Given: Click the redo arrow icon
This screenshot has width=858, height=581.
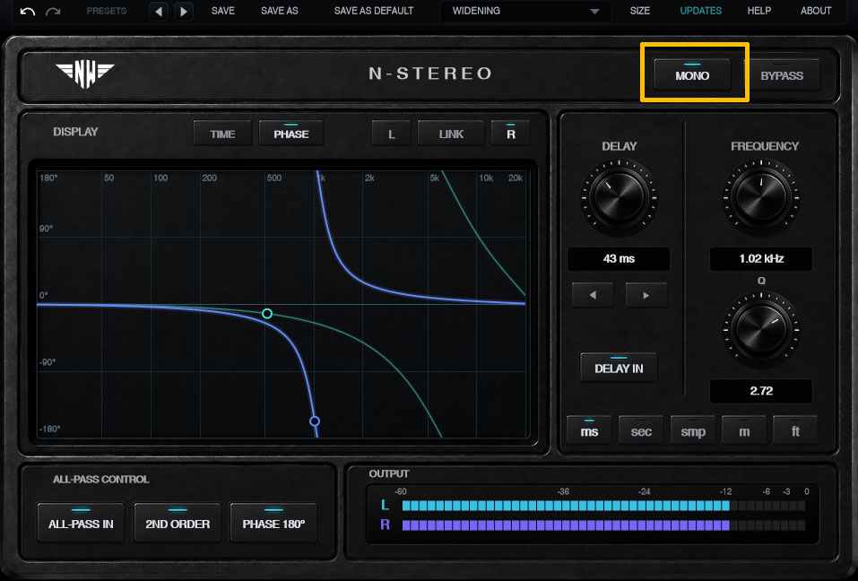Looking at the screenshot, I should 53,11.
